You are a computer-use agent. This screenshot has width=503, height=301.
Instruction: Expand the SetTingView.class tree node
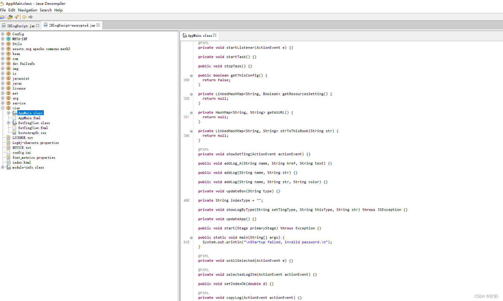click(x=9, y=123)
